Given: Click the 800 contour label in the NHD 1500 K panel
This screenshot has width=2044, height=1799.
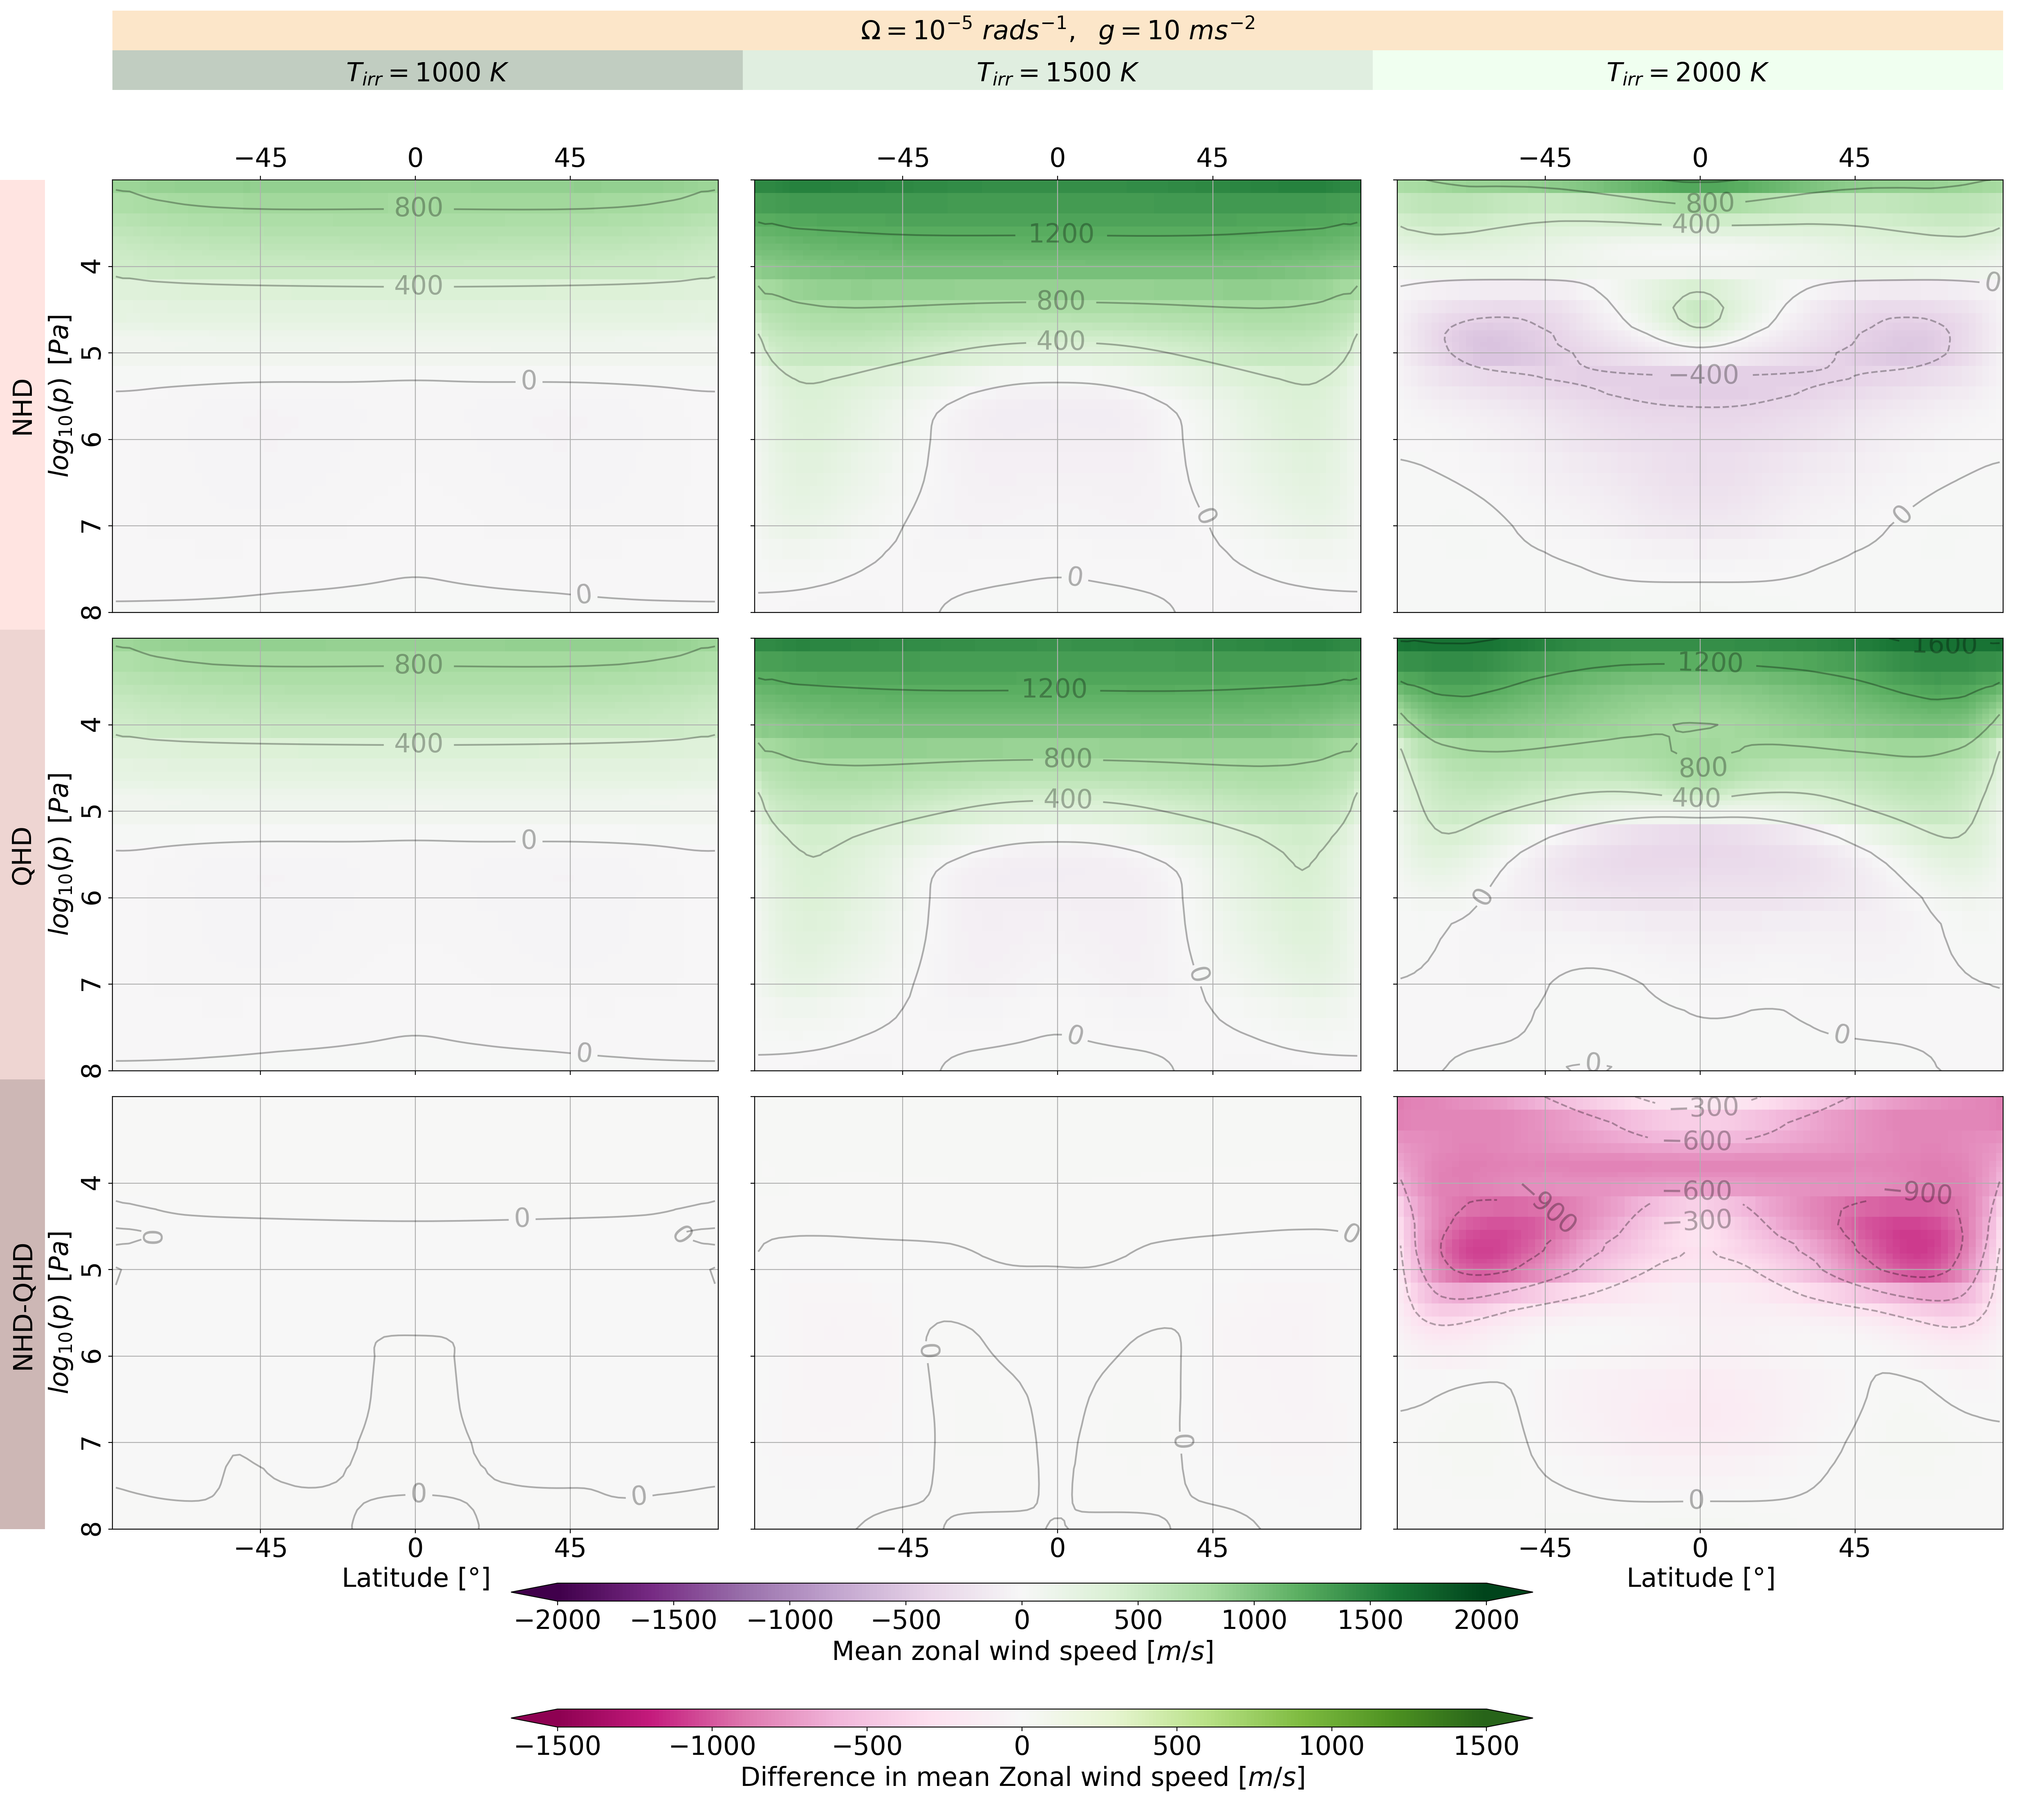Looking at the screenshot, I should pos(1061,301).
